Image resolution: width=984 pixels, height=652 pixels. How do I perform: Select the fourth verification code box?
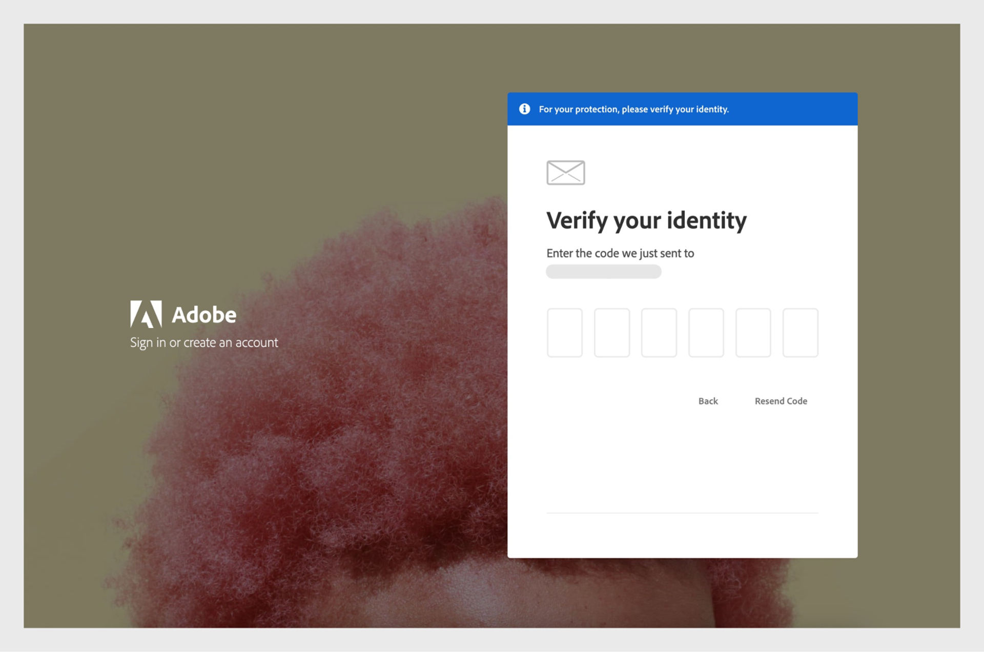(x=706, y=333)
